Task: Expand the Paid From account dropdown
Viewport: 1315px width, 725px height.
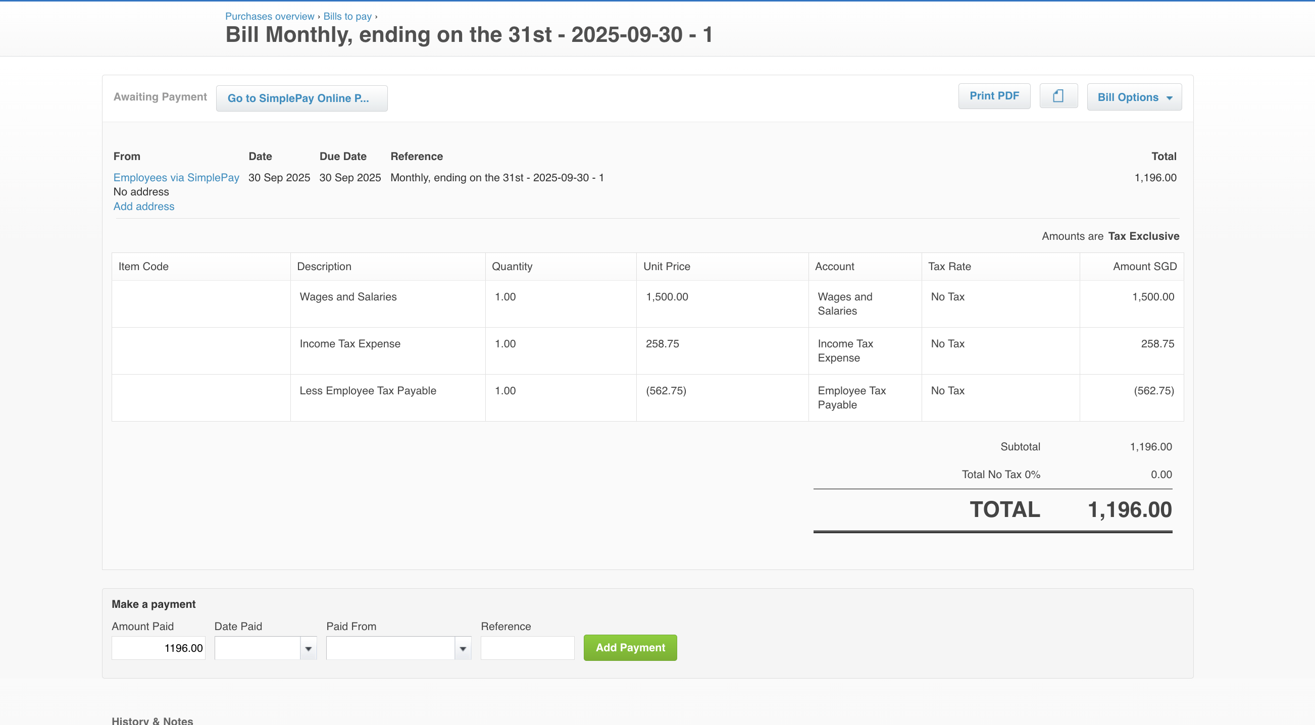Action: pyautogui.click(x=463, y=647)
